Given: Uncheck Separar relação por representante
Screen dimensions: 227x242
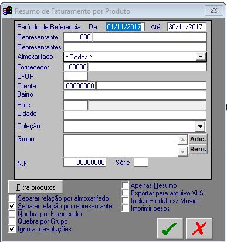Looking at the screenshot, I should (12, 206).
